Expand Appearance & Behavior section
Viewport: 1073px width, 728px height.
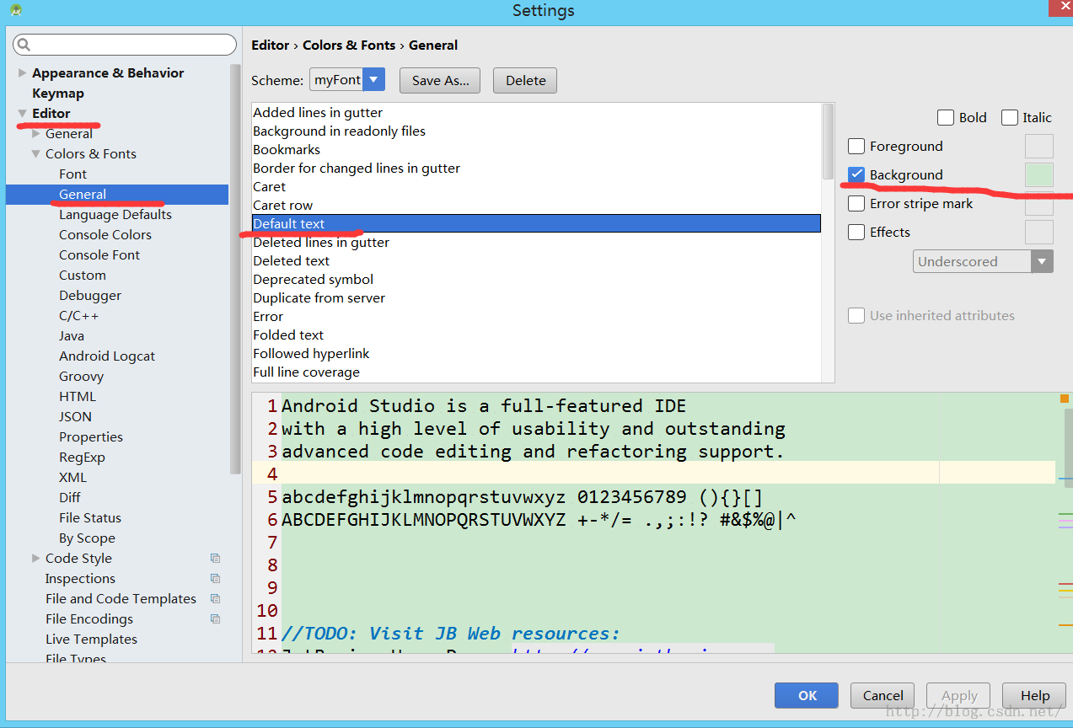pyautogui.click(x=23, y=73)
